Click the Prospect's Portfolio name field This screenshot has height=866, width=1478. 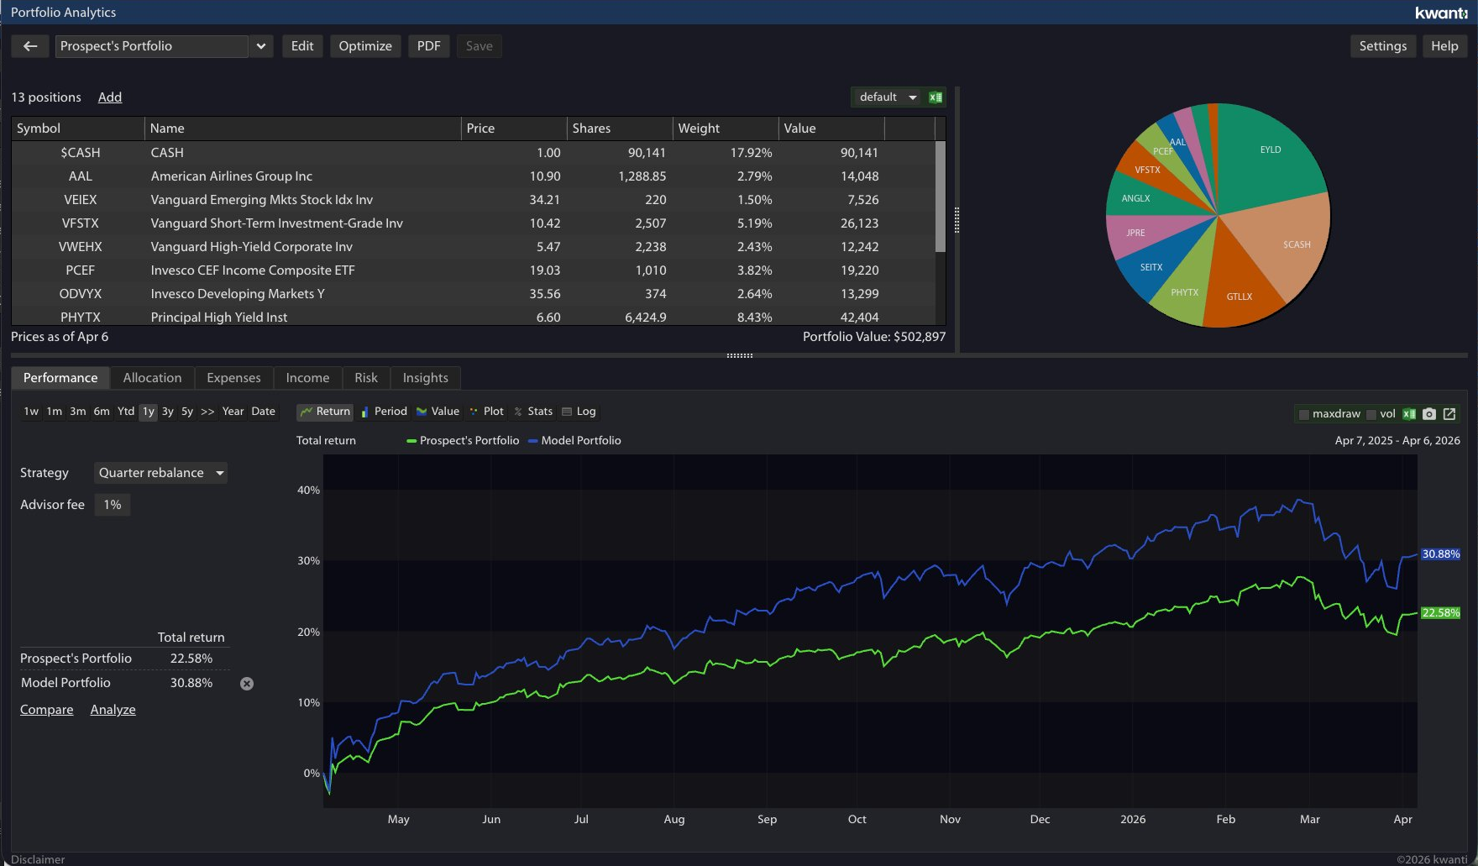click(x=152, y=46)
